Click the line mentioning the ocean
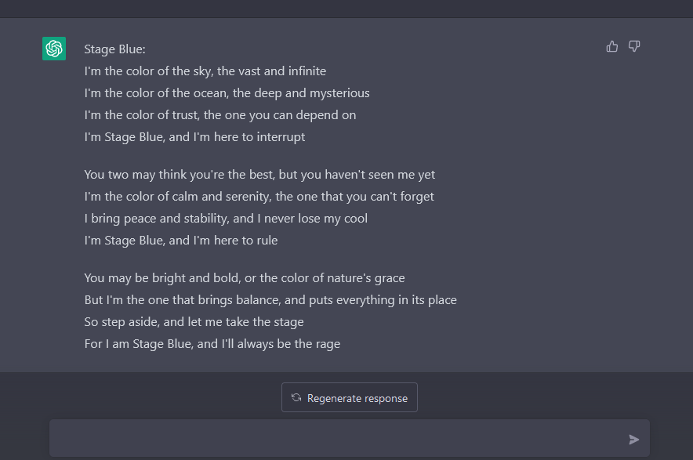 (227, 93)
